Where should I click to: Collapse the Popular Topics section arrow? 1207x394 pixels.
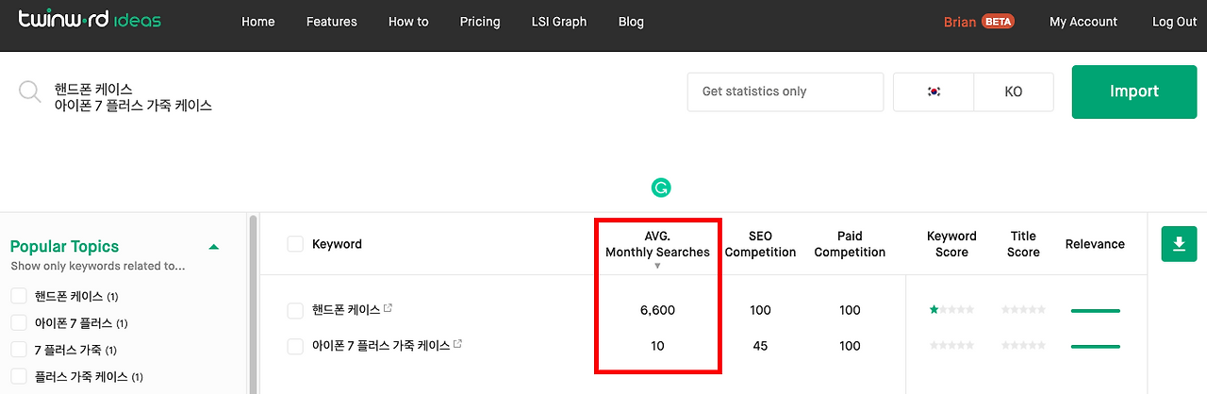click(214, 247)
